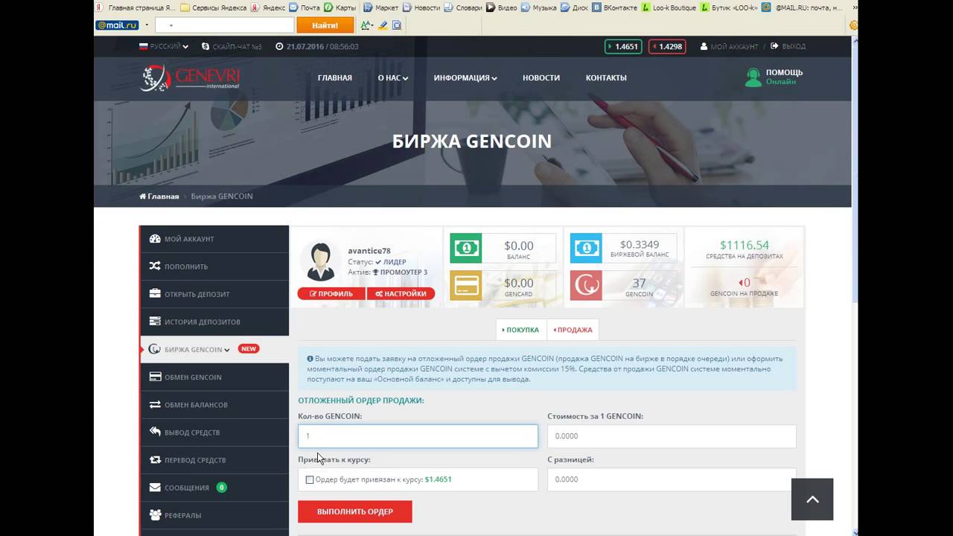Switch to the Продажа tab
Image resolution: width=953 pixels, height=536 pixels.
[x=573, y=330]
